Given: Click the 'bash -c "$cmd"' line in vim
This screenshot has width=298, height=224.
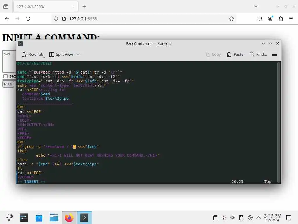Looking at the screenshot, I should tap(58, 164).
